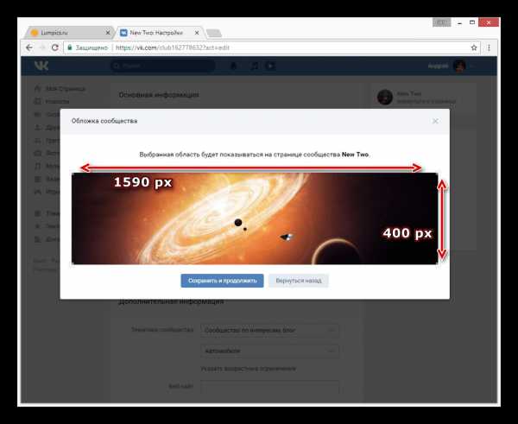Viewport: 518px width, 424px height.
Task: Reload the page with refresh icon
Action: pyautogui.click(x=55, y=47)
